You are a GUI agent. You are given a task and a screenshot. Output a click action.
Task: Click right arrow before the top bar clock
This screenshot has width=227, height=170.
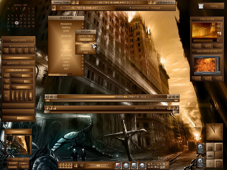coord(154,2)
